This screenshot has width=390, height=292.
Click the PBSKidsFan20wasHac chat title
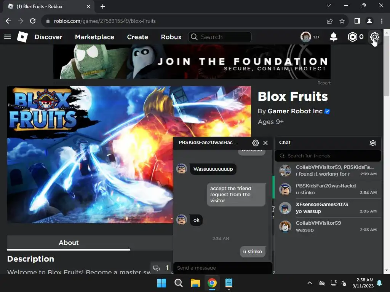click(x=207, y=143)
